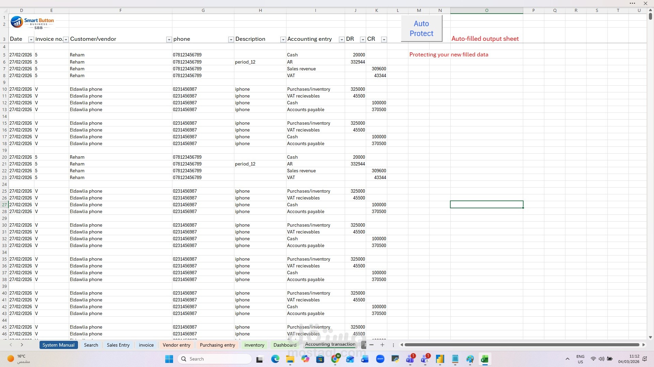
Task: Open the Customer/vendor filter dropdown
Action: tap(169, 39)
